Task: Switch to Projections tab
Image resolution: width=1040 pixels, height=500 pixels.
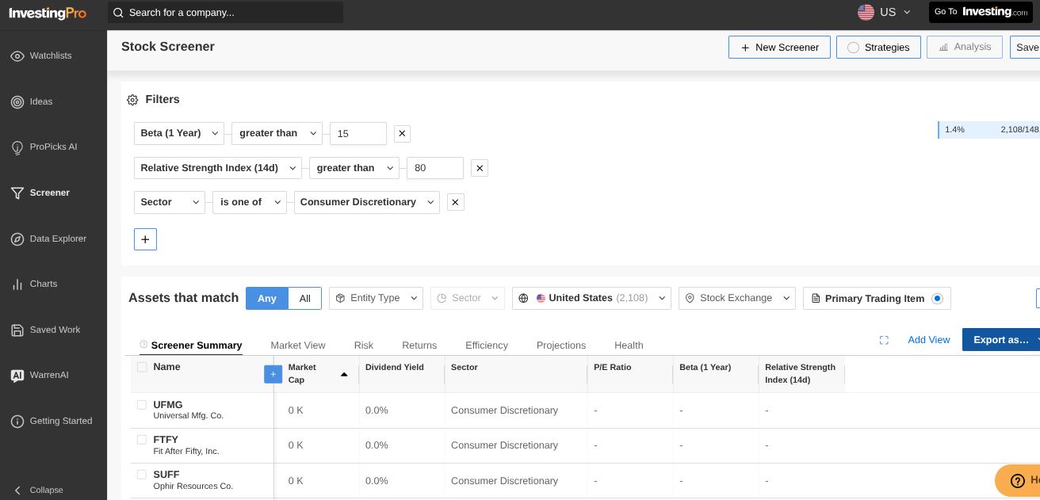Action: 561,345
